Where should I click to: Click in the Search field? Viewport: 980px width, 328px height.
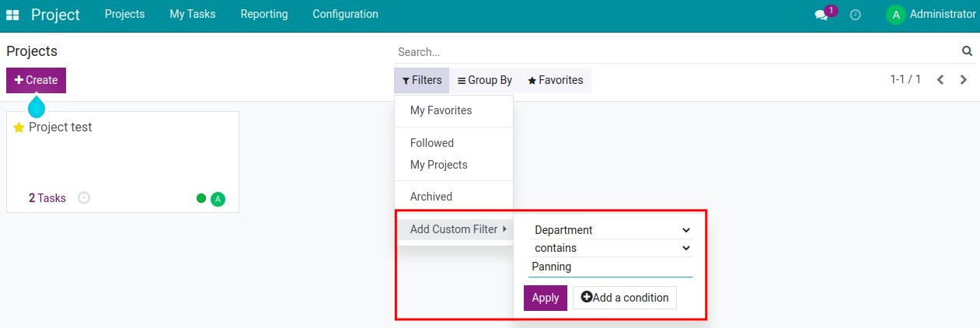click(676, 52)
